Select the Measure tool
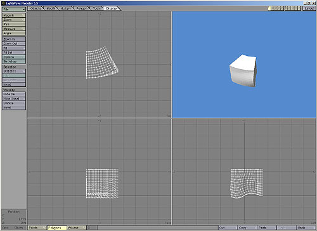 click(14, 29)
